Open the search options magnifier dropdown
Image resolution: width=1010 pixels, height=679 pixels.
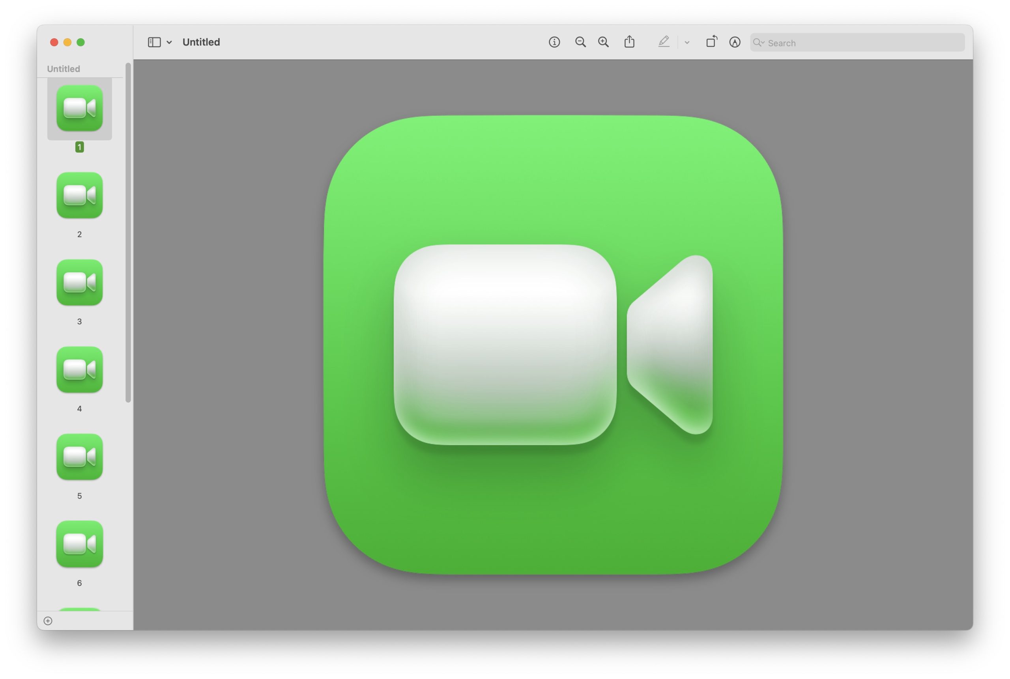(x=758, y=43)
